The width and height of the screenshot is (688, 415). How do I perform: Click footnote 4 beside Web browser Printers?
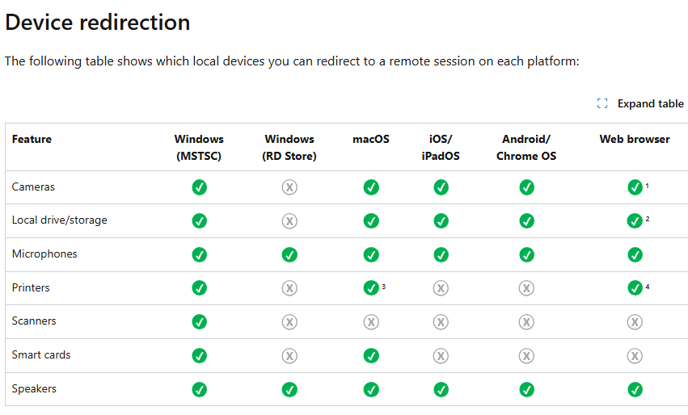(x=648, y=286)
